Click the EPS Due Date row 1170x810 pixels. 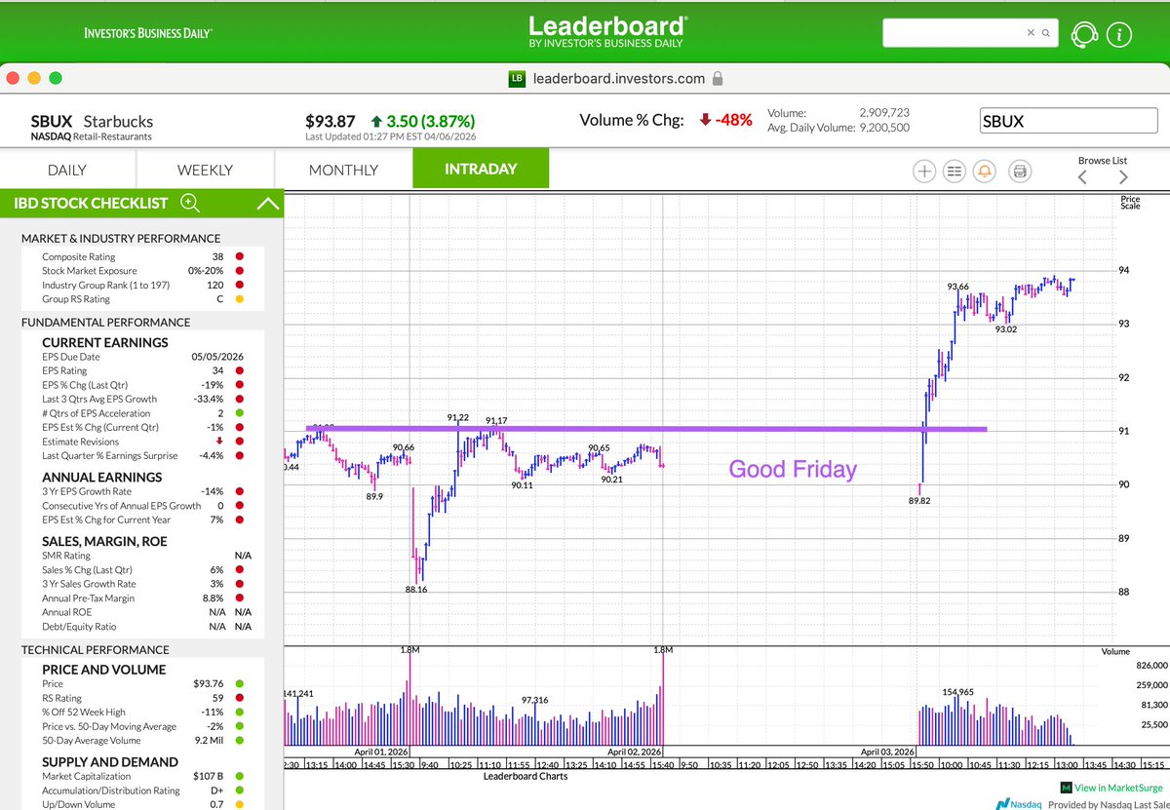pyautogui.click(x=141, y=357)
